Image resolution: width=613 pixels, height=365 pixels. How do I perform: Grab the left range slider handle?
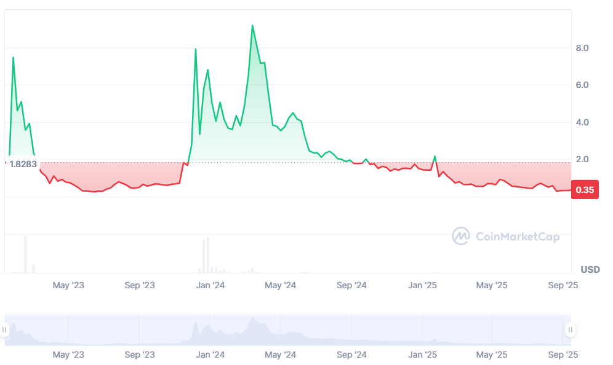[4, 330]
